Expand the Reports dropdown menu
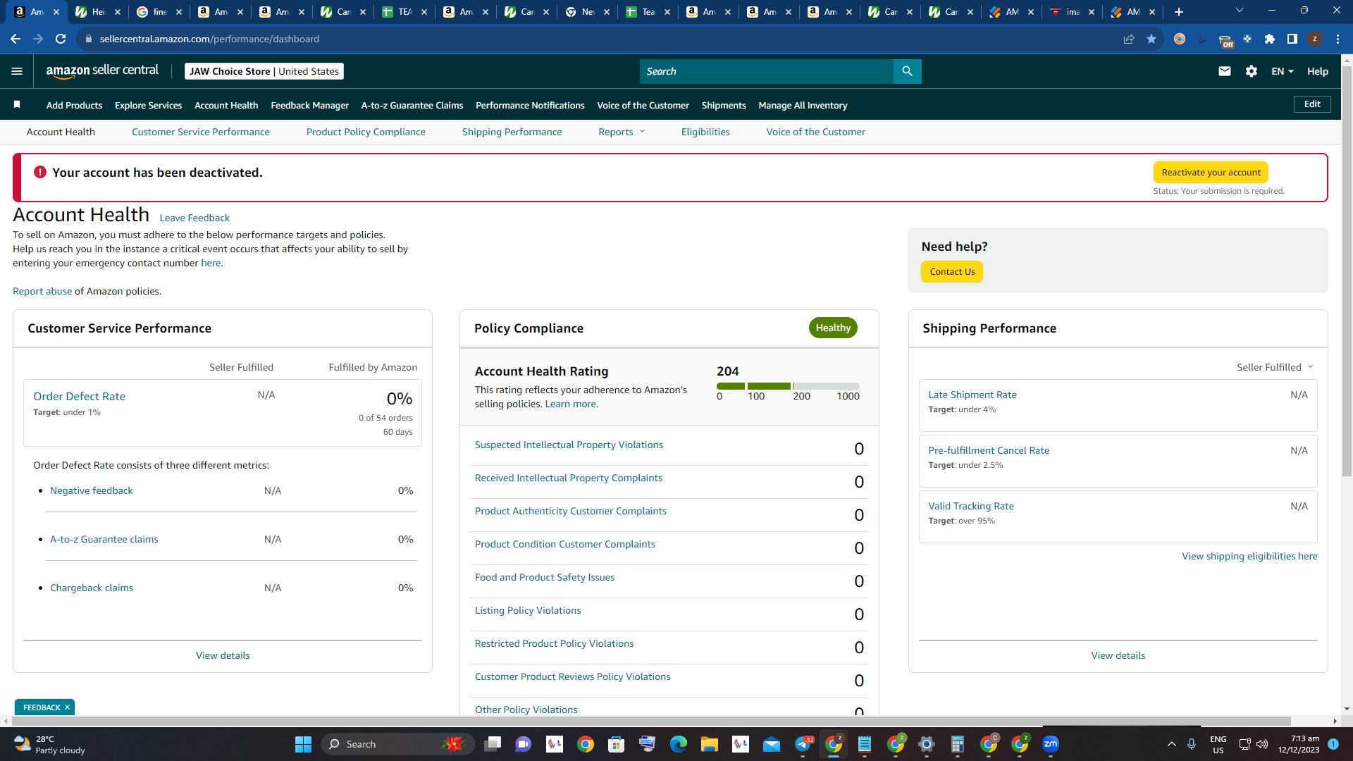This screenshot has width=1353, height=761. 622,132
